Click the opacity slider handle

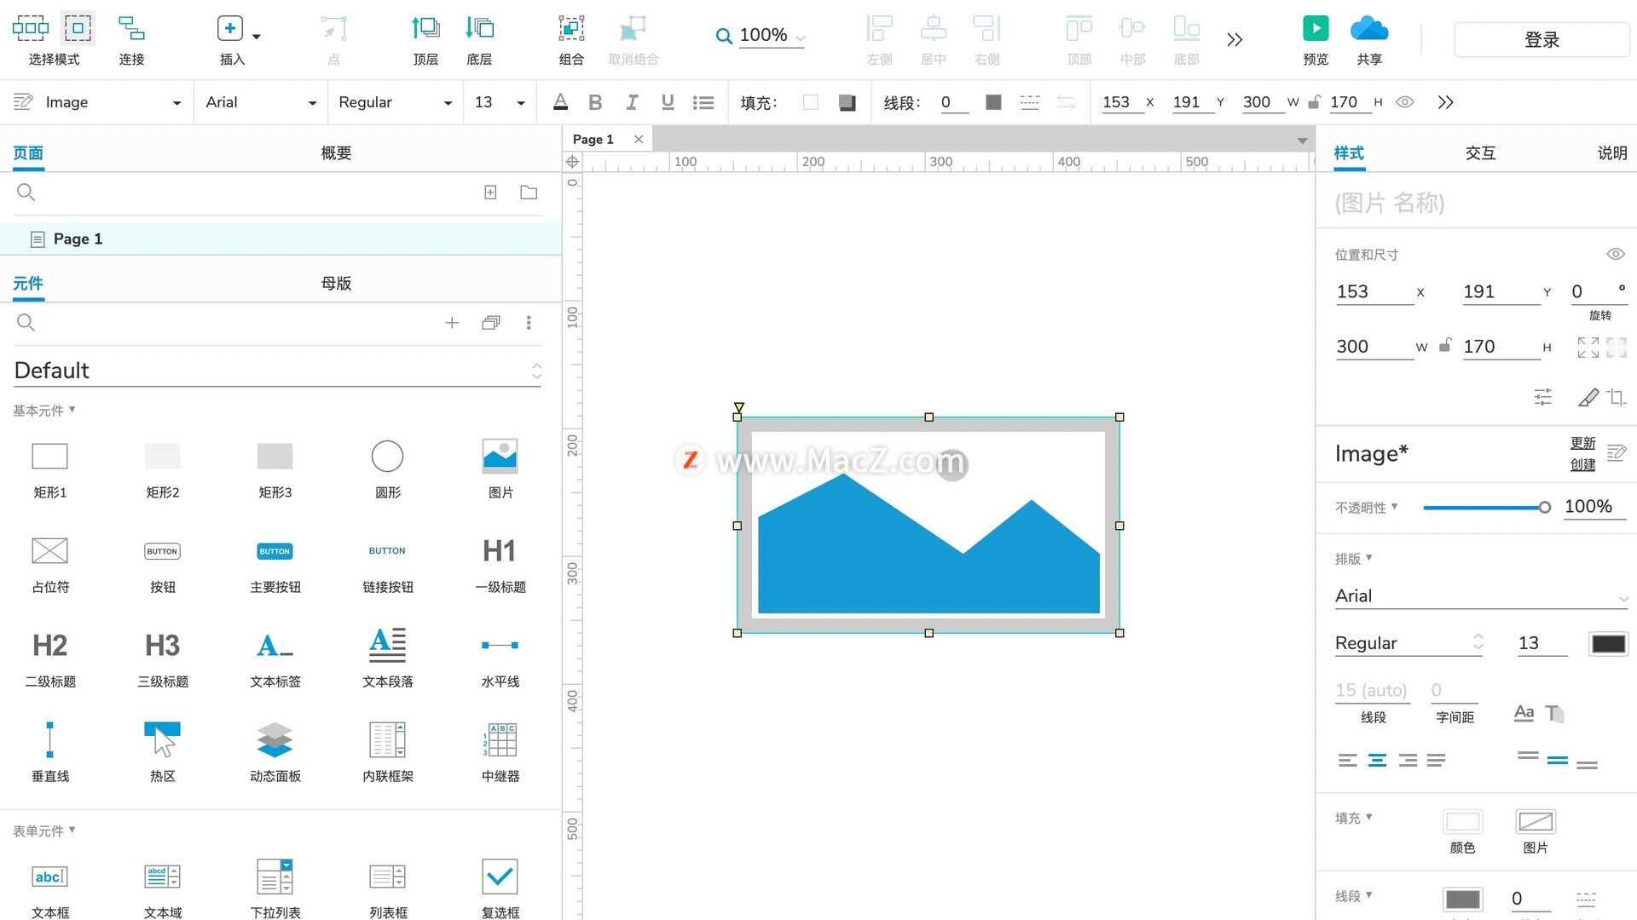pos(1544,507)
